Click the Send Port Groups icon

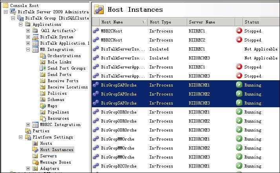[x=43, y=68]
